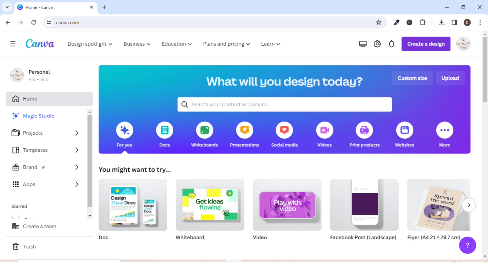Click the page vertical scrollbar thumb
Viewport: 488px width, 274px height.
tap(485, 69)
